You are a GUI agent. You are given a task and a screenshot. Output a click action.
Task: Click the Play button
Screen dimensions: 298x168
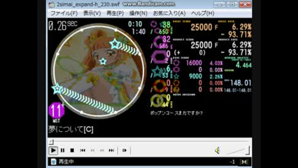pos(53,151)
